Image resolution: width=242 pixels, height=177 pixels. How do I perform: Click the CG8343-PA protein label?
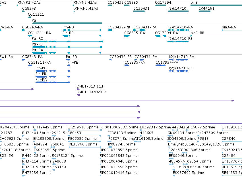(x=32, y=57)
